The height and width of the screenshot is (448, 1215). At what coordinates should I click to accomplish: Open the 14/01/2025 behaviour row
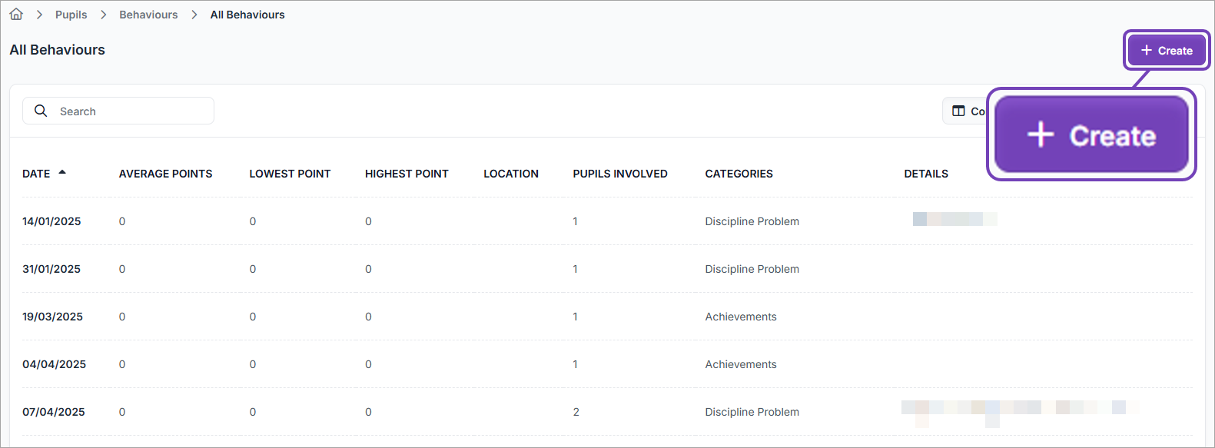[x=51, y=221]
